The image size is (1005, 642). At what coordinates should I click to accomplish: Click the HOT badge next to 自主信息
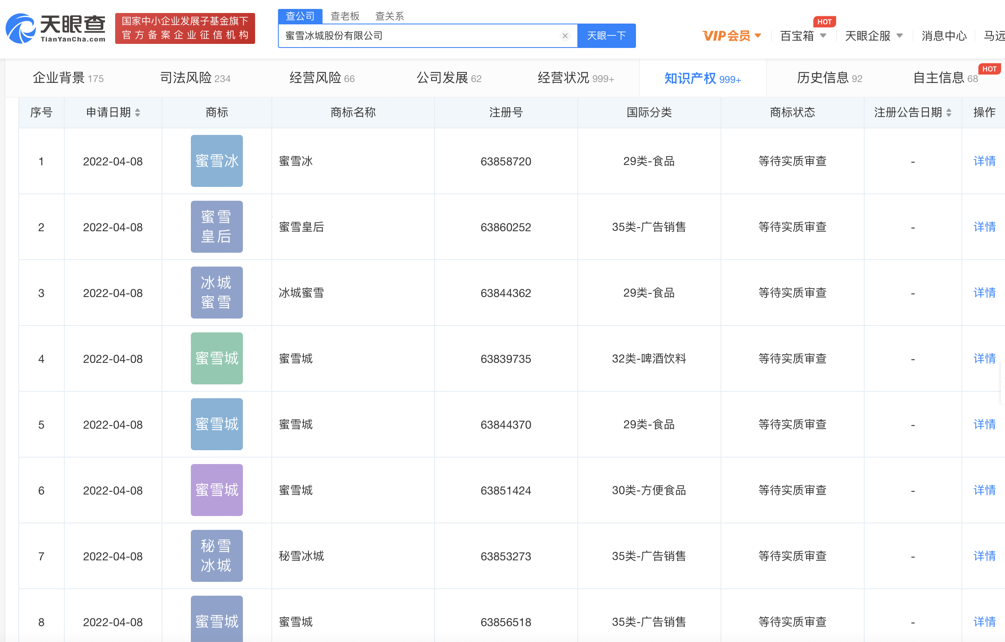(990, 69)
